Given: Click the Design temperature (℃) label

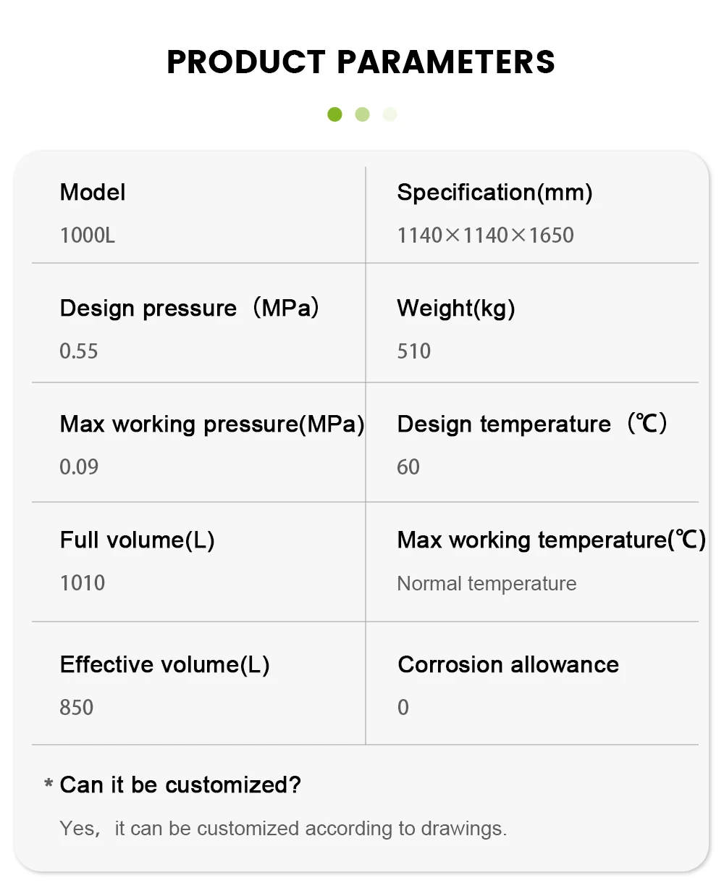Looking at the screenshot, I should point(532,424).
